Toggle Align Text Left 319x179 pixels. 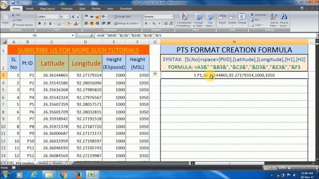click(x=86, y=23)
